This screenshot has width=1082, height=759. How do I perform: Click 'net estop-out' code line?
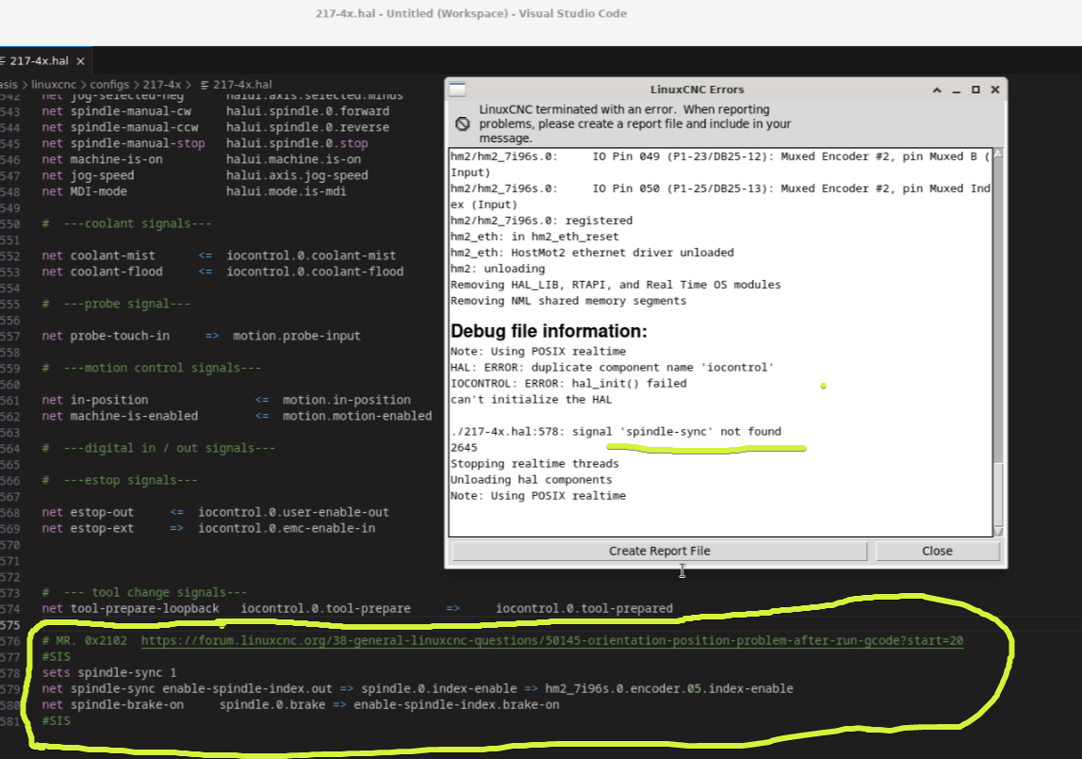(x=215, y=512)
